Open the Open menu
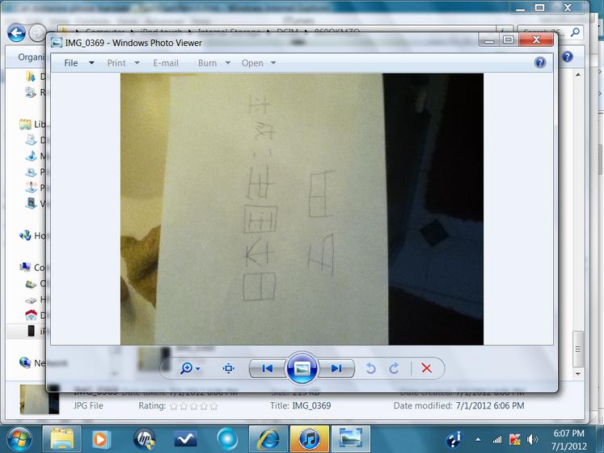The image size is (604, 453). pos(259,63)
